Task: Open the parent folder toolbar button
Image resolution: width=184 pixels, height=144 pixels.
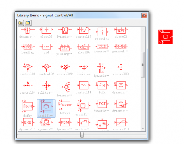Action: tap(28, 23)
